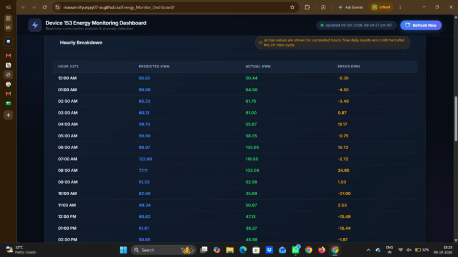Focus the address bar URL
The width and height of the screenshot is (458, 257).
pyautogui.click(x=119, y=7)
